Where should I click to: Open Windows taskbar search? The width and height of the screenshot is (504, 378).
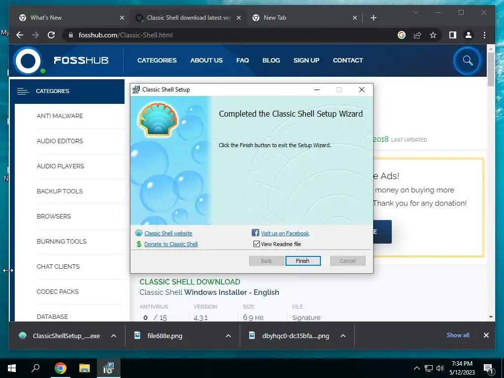(x=35, y=368)
